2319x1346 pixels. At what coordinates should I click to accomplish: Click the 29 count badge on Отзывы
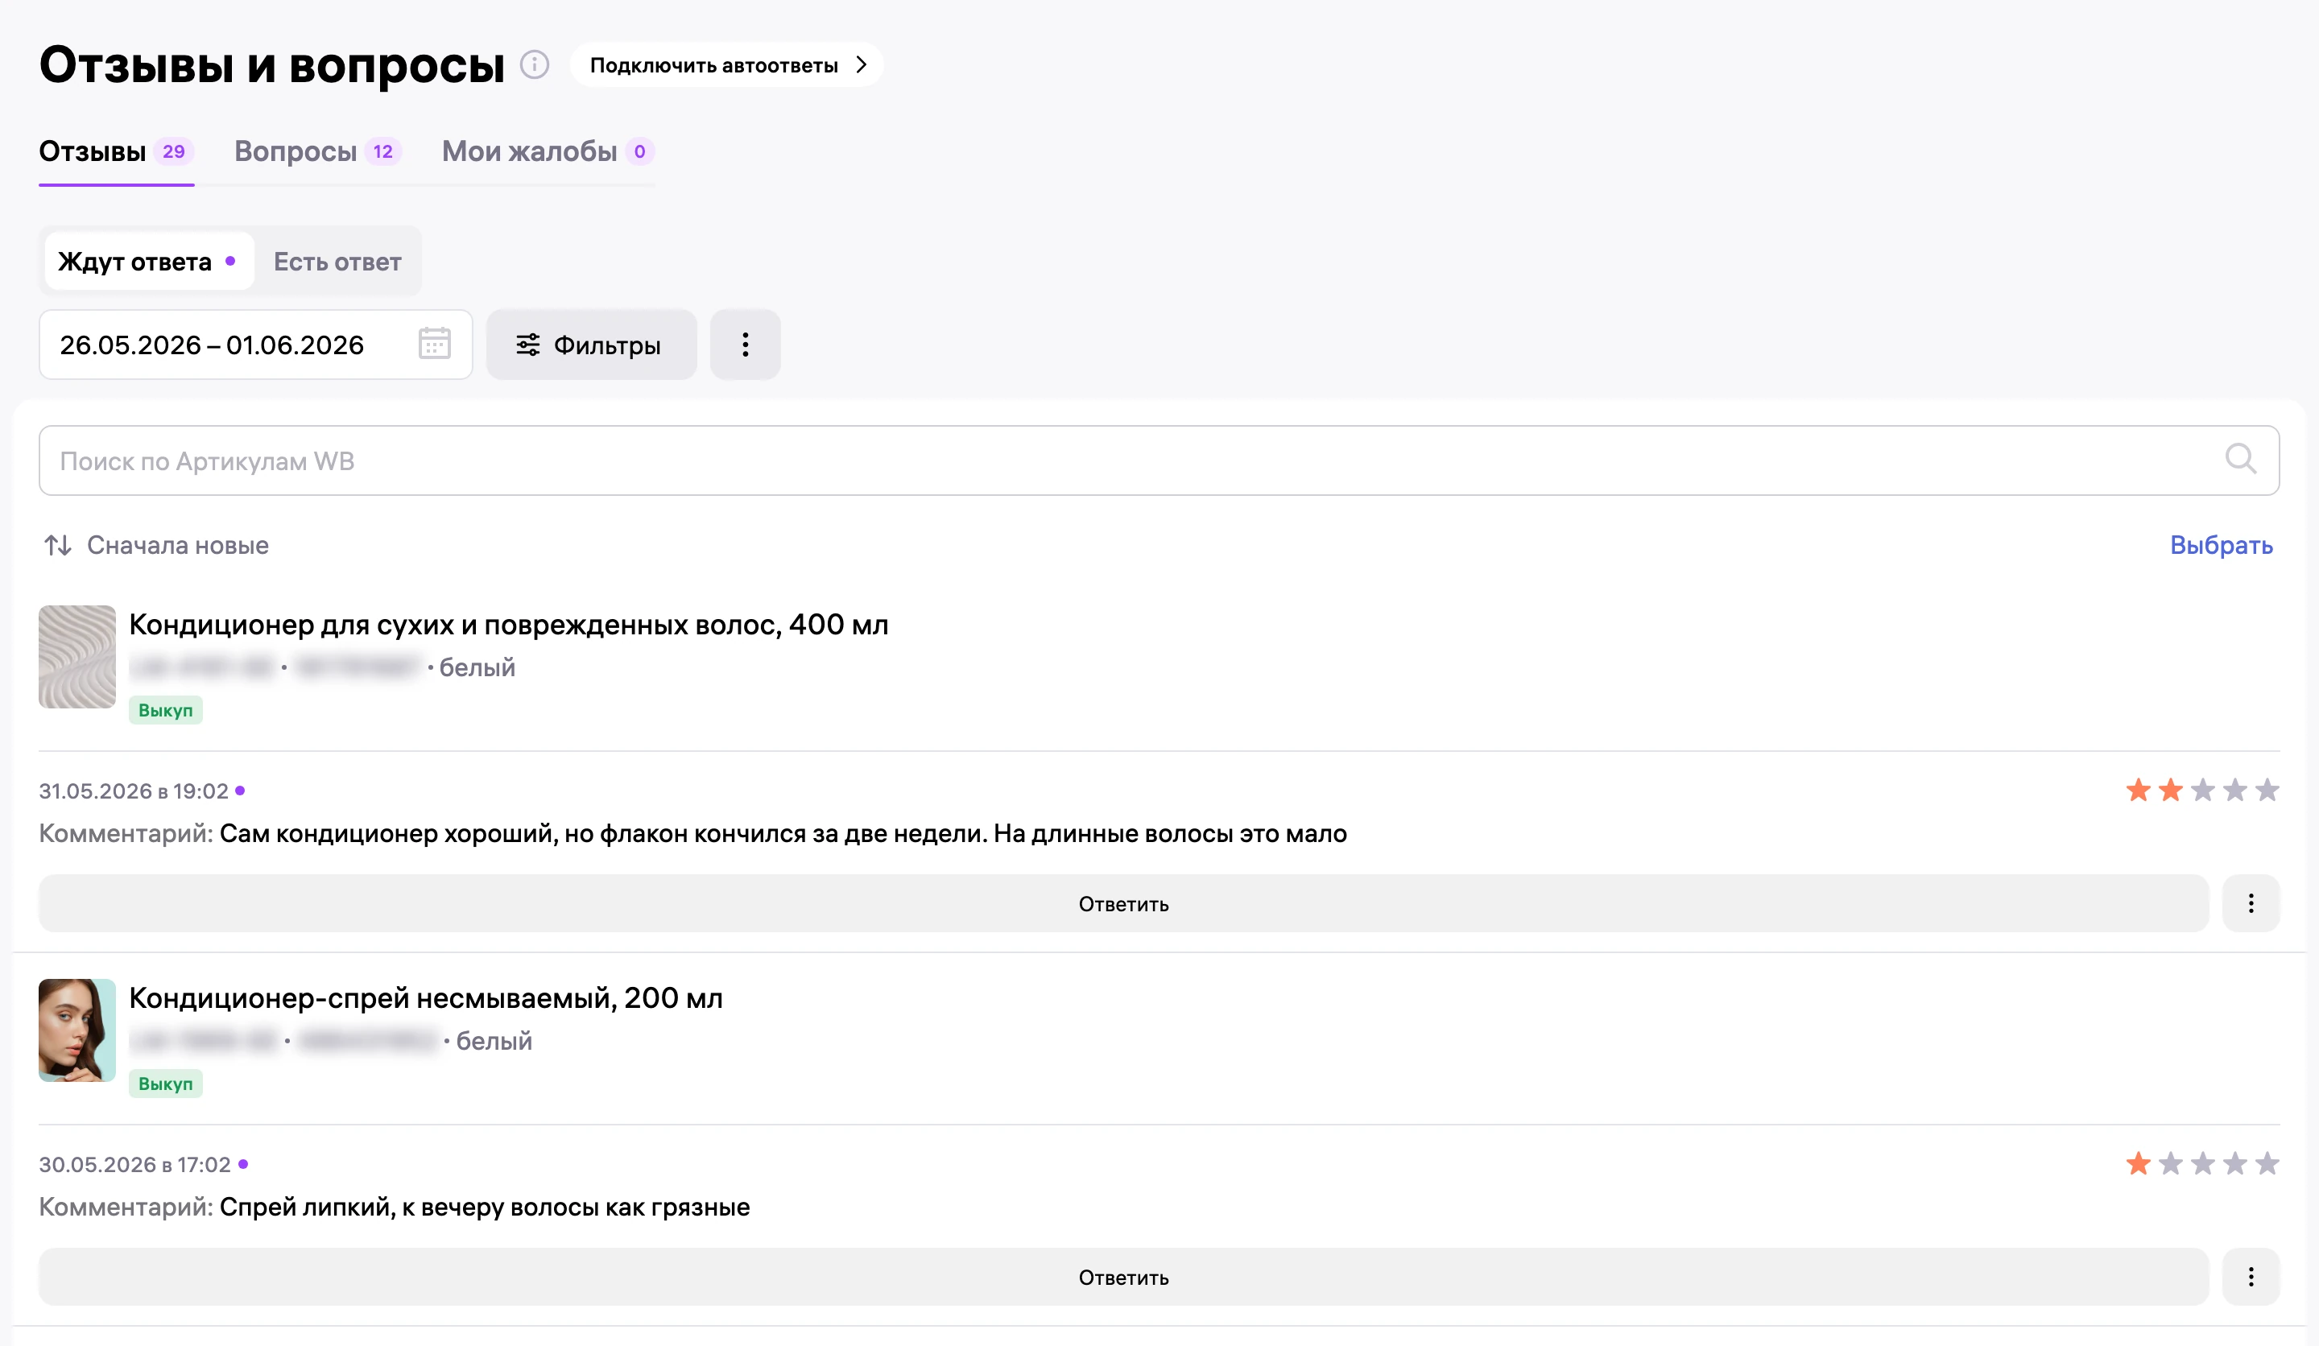pyautogui.click(x=173, y=152)
